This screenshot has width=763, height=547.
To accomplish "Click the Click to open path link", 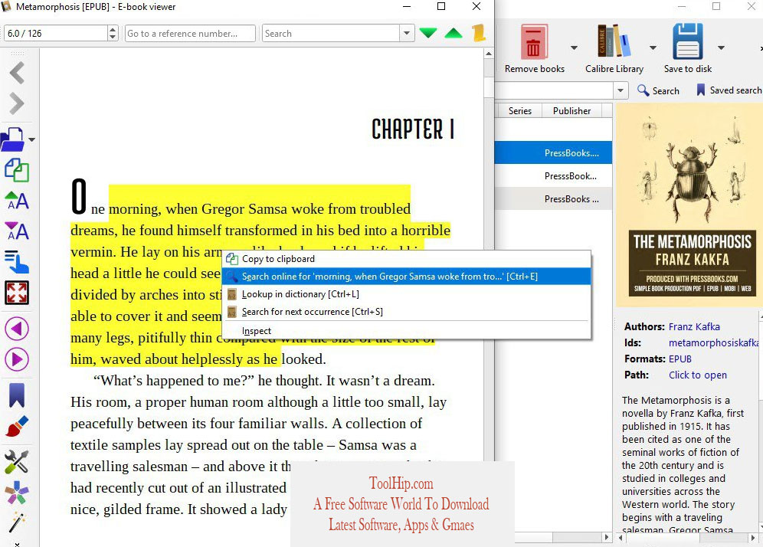I will 697,375.
